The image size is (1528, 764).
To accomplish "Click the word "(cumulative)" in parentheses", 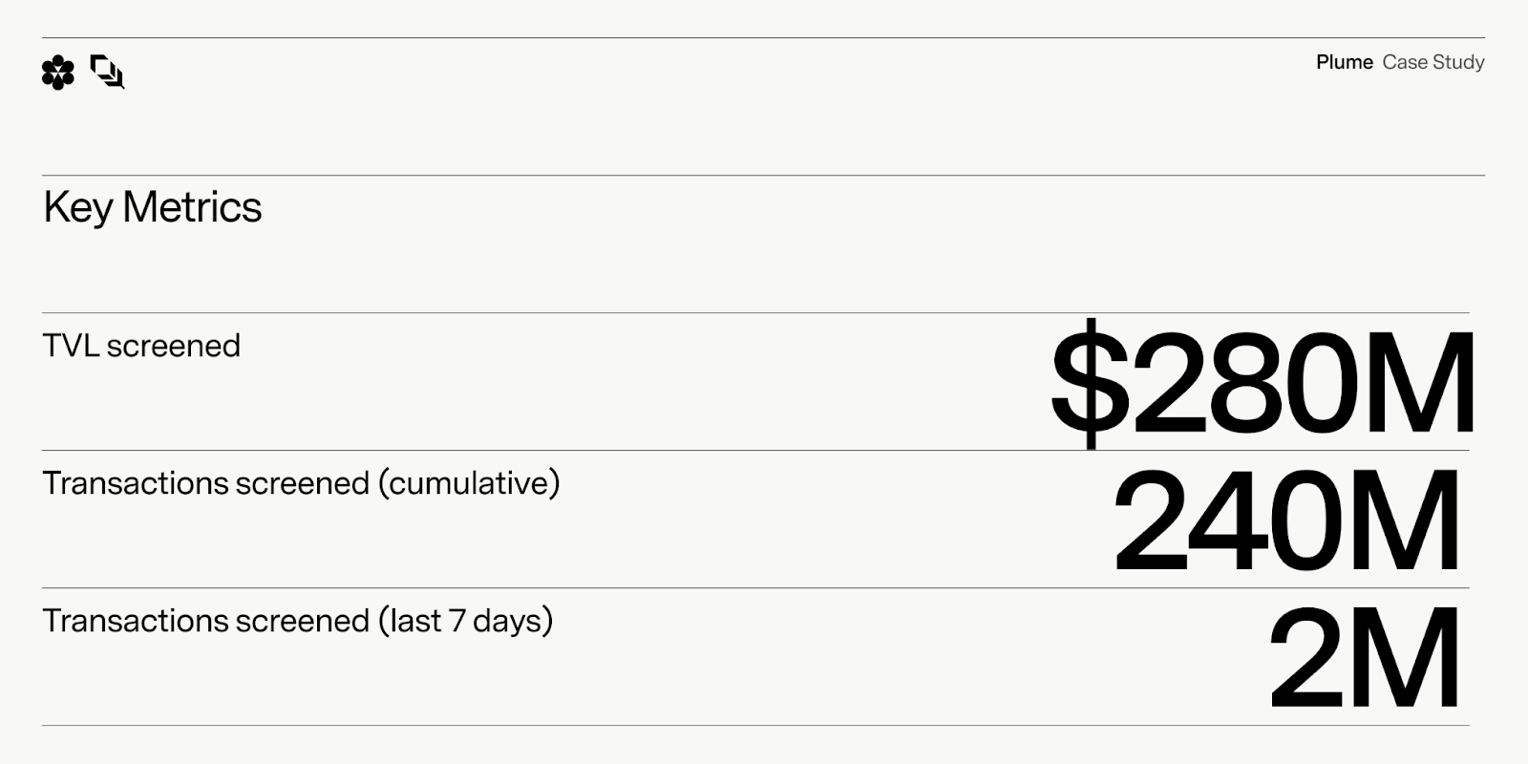I will pos(469,483).
